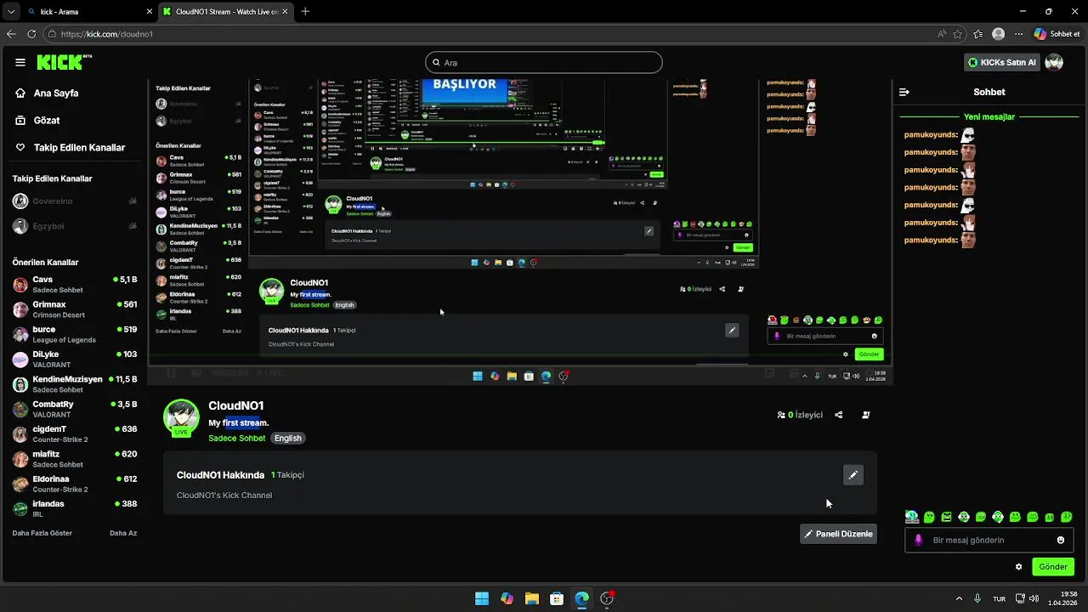Toggle the hamburger menu next to KICK logo
The height and width of the screenshot is (612, 1088).
20,62
